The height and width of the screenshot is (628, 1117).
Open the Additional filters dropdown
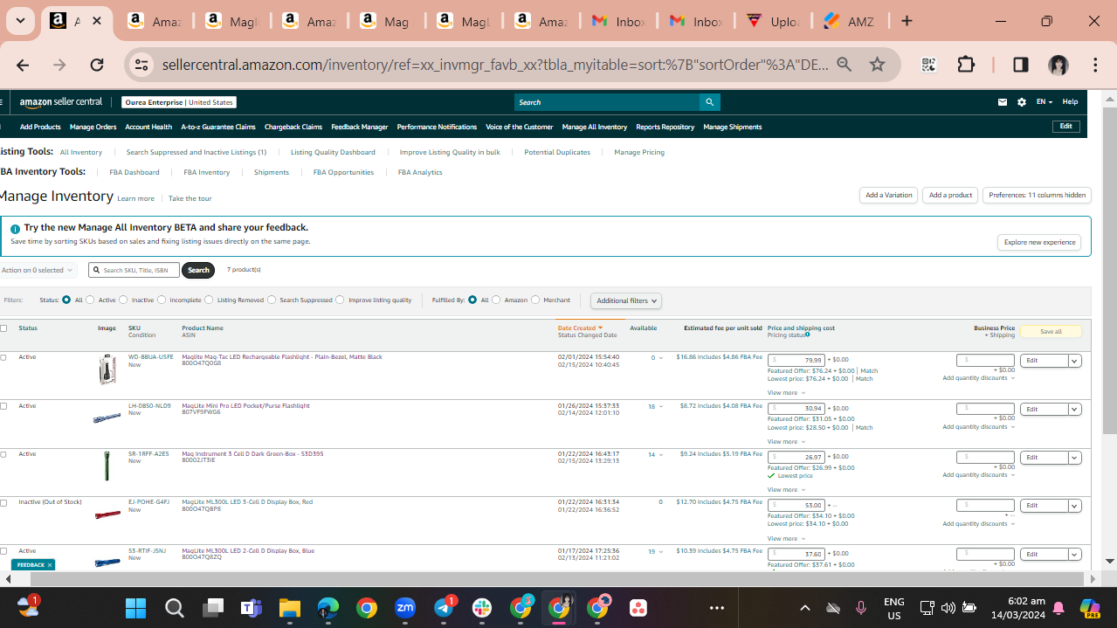tap(625, 300)
